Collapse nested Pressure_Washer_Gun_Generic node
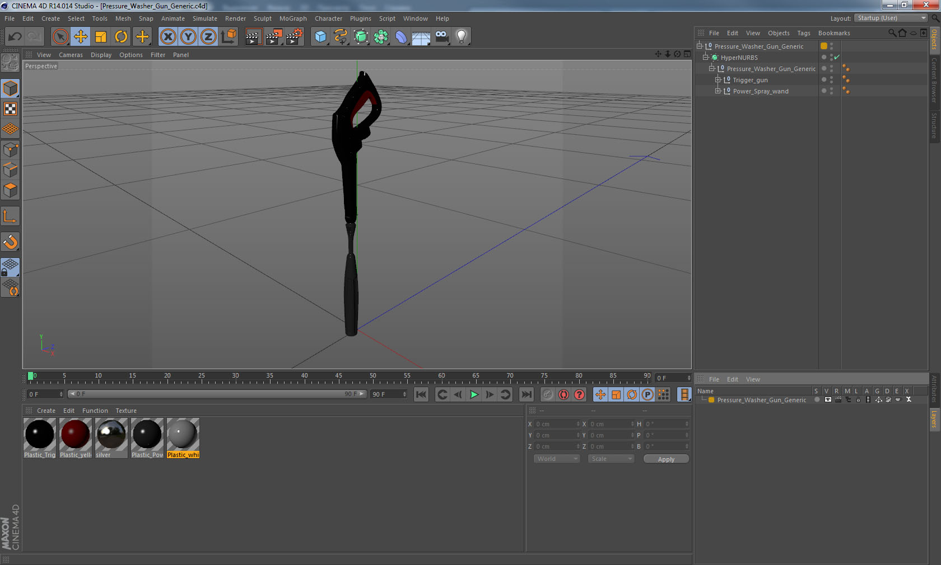941x565 pixels. pyautogui.click(x=711, y=68)
